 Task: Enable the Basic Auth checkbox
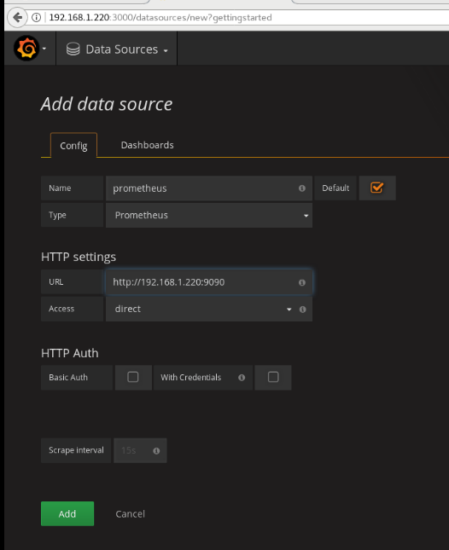(132, 377)
